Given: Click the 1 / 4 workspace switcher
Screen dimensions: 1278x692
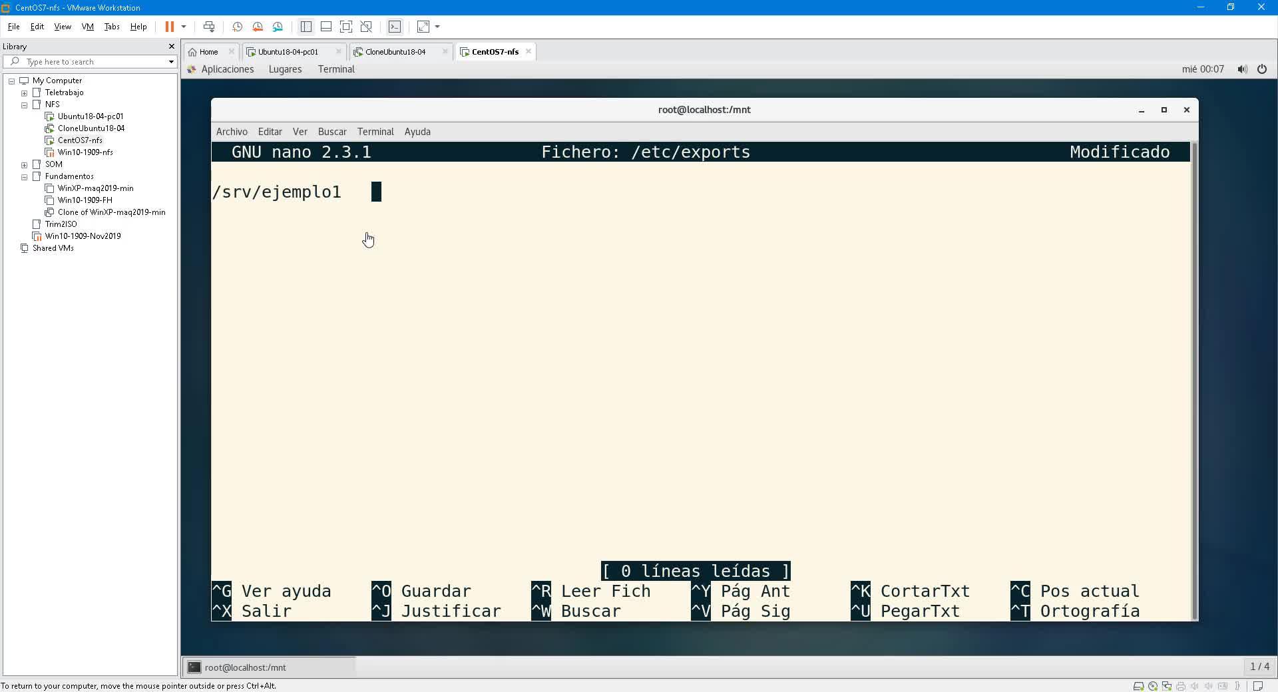Looking at the screenshot, I should click(x=1259, y=667).
